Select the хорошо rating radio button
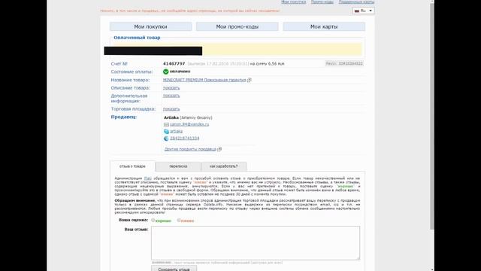Image resolution: width=481 pixels, height=271 pixels. [153, 220]
